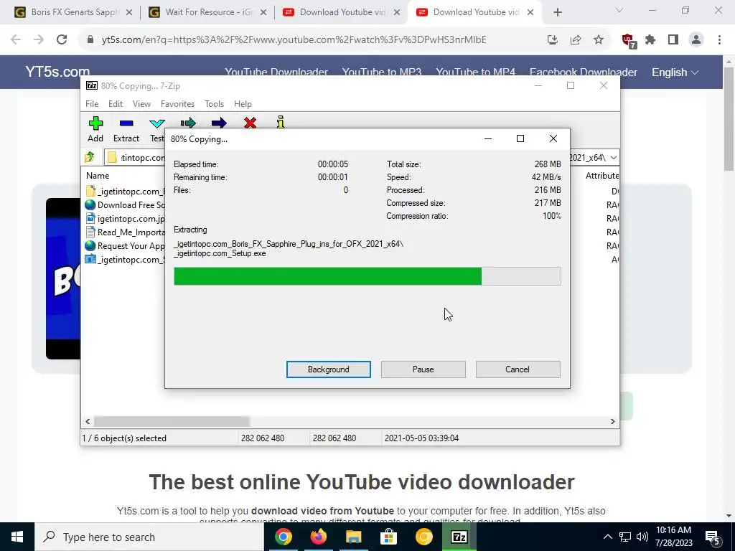
Task: Select the Request Your App shortcut row
Action: pyautogui.click(x=125, y=245)
